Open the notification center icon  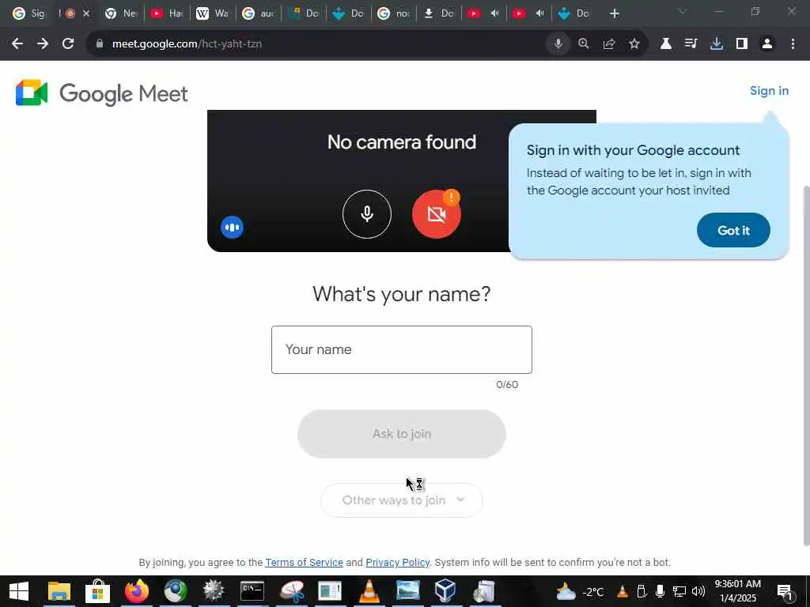coord(785,591)
